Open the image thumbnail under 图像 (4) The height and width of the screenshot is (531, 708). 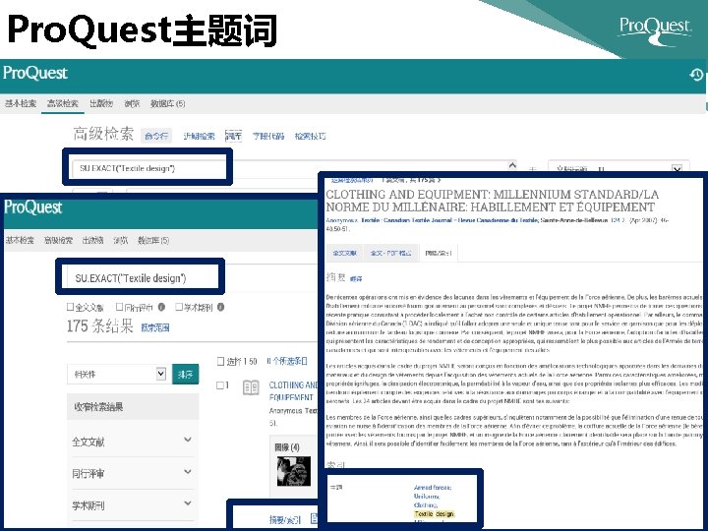click(x=294, y=471)
